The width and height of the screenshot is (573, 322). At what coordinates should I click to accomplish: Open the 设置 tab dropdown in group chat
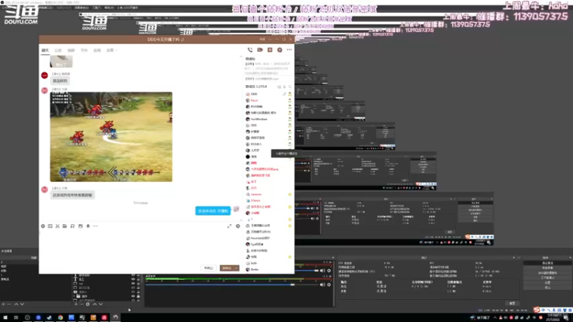[112, 50]
